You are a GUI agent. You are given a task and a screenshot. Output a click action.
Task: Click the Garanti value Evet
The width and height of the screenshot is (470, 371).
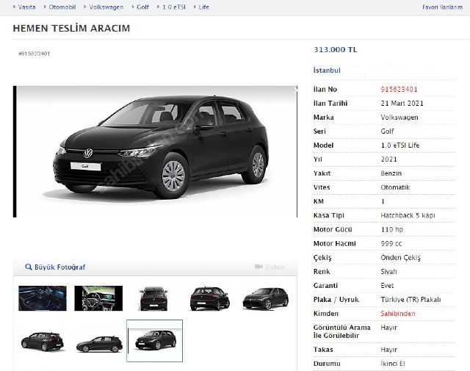pos(387,286)
